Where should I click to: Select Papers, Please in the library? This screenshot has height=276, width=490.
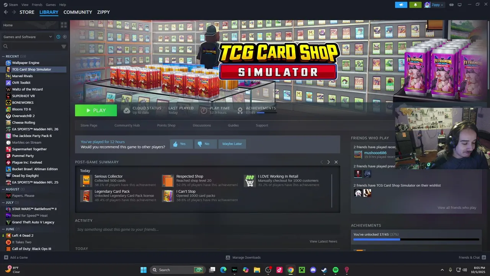click(x=23, y=195)
